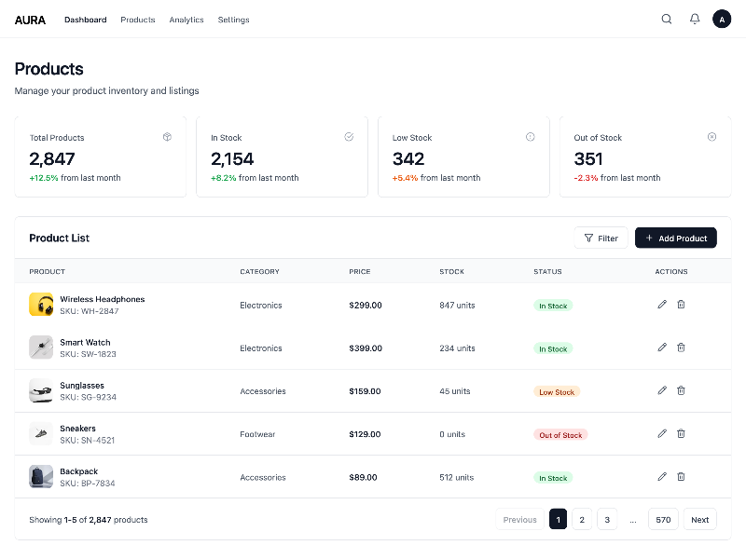746x559 pixels.
Task: Open the user avatar menu
Action: 722,20
